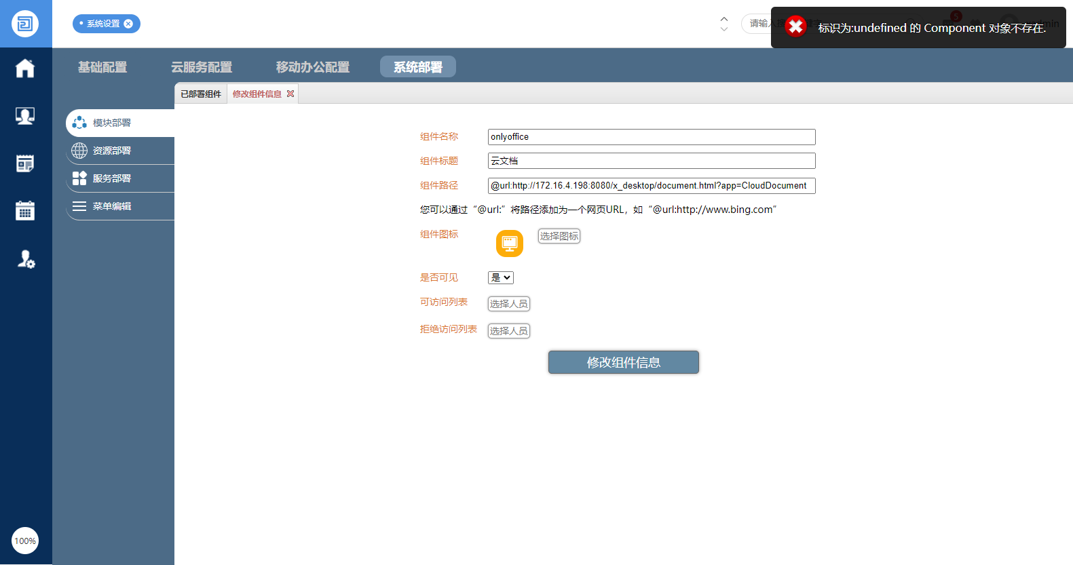Screen dimensions: 1073x565
Task: Click the home icon in left sidebar
Action: pyautogui.click(x=25, y=68)
